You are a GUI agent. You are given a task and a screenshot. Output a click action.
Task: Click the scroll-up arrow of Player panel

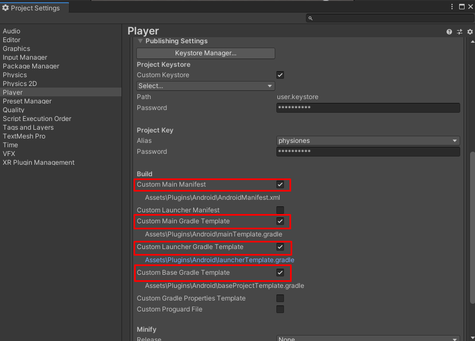pos(472,42)
